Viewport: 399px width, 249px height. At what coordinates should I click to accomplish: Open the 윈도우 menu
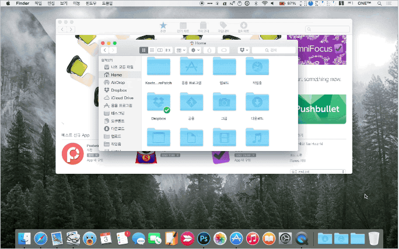tap(91, 3)
